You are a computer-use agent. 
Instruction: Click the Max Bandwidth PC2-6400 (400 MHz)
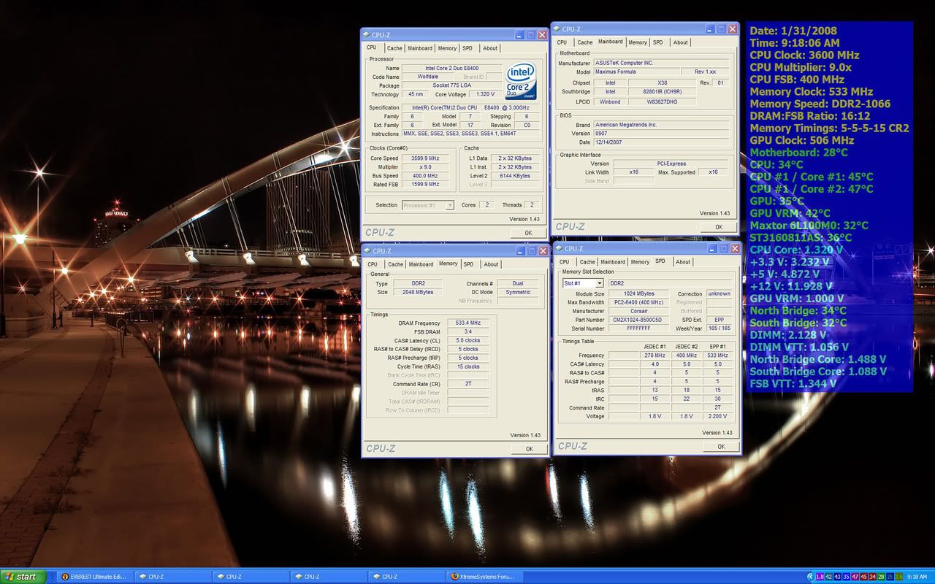pos(638,302)
